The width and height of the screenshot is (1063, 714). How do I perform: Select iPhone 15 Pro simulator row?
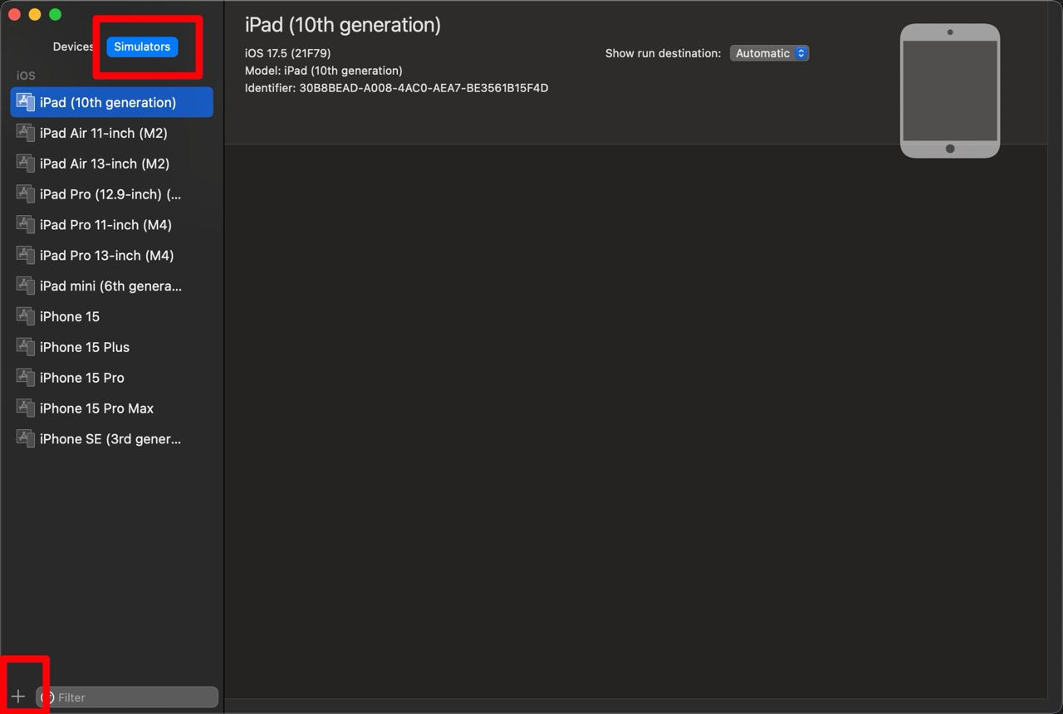click(111, 378)
